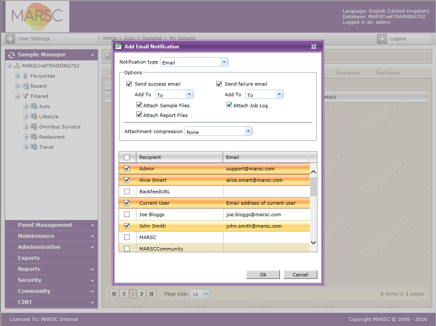The height and width of the screenshot is (326, 436).
Task: Click the Lifestyle group icon
Action: coord(34,117)
